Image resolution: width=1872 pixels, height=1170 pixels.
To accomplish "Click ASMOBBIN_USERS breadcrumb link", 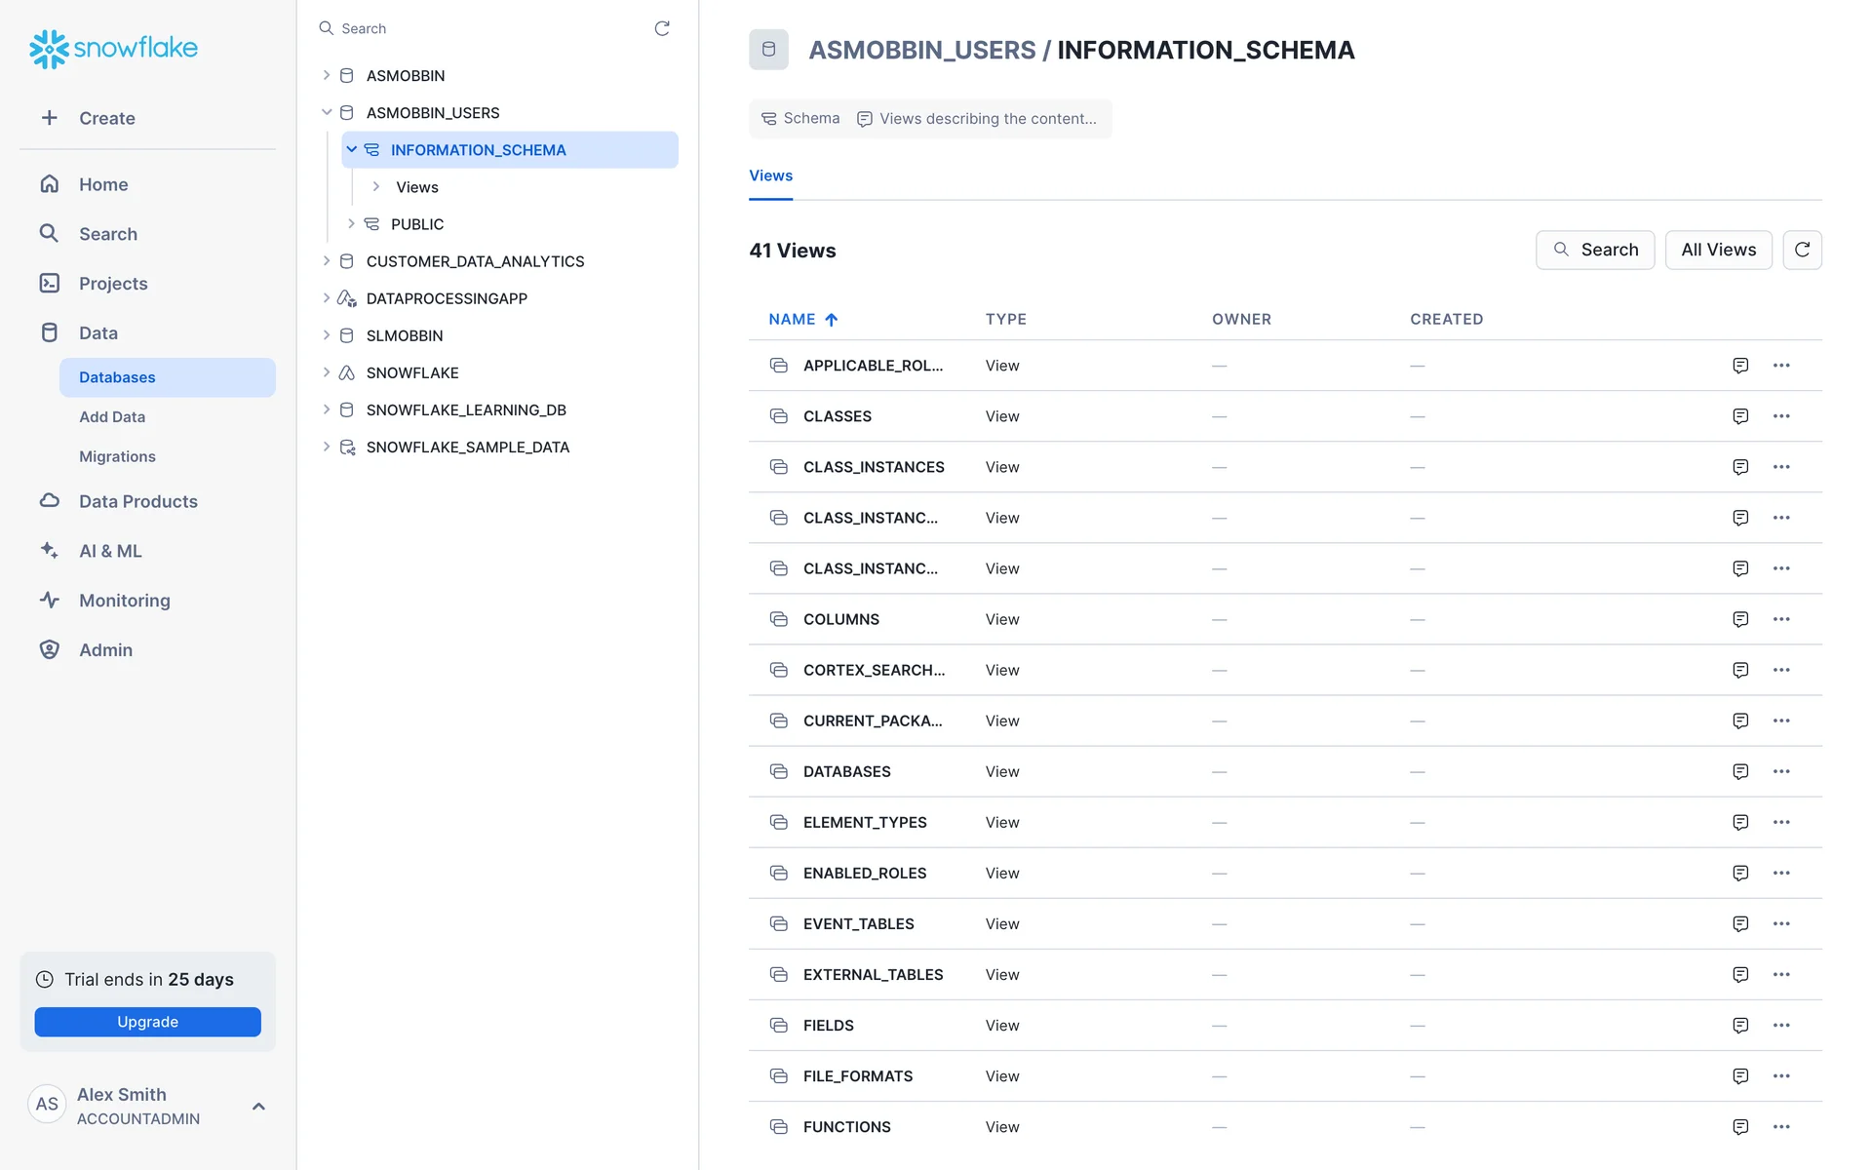I will [x=921, y=50].
